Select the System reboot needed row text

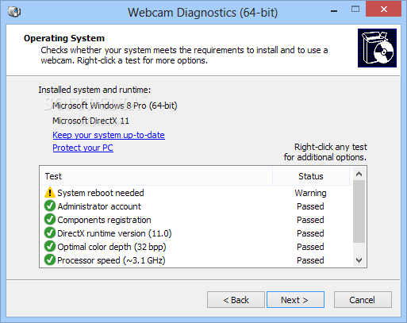(x=101, y=193)
